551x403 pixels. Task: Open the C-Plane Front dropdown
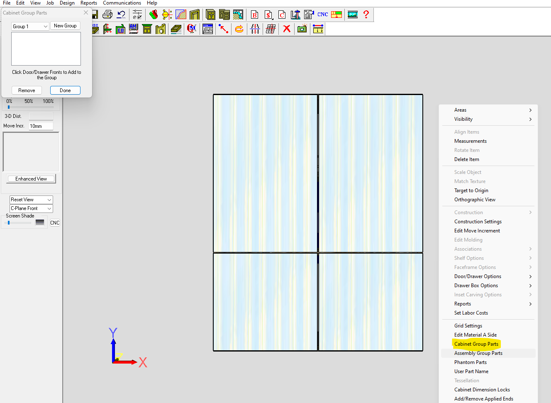point(31,208)
